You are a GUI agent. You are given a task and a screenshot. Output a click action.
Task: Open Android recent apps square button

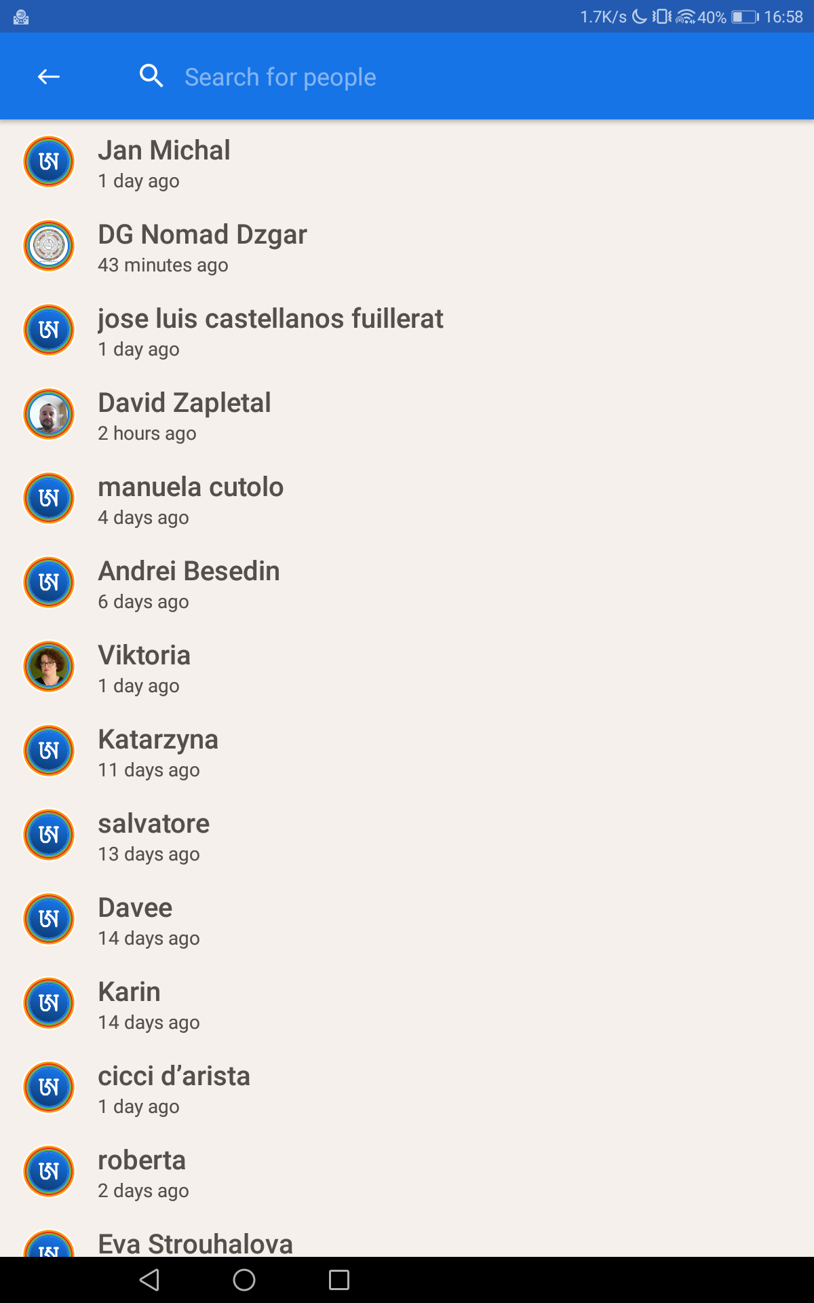[x=338, y=1280]
